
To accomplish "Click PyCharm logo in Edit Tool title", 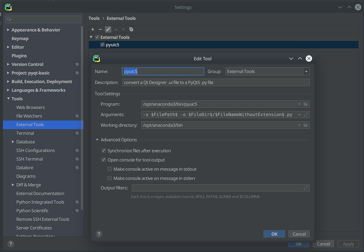I will pos(96,58).
